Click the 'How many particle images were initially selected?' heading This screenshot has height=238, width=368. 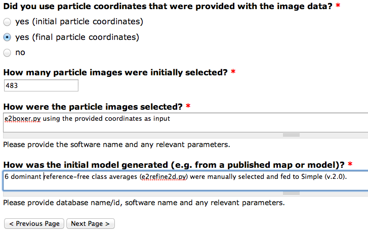(115, 72)
